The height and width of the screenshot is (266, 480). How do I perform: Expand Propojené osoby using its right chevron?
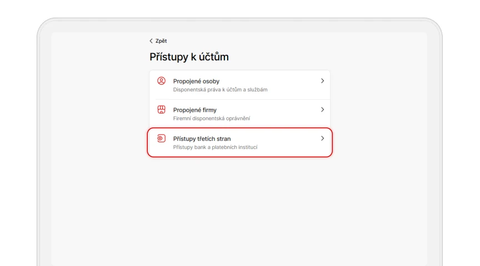322,81
